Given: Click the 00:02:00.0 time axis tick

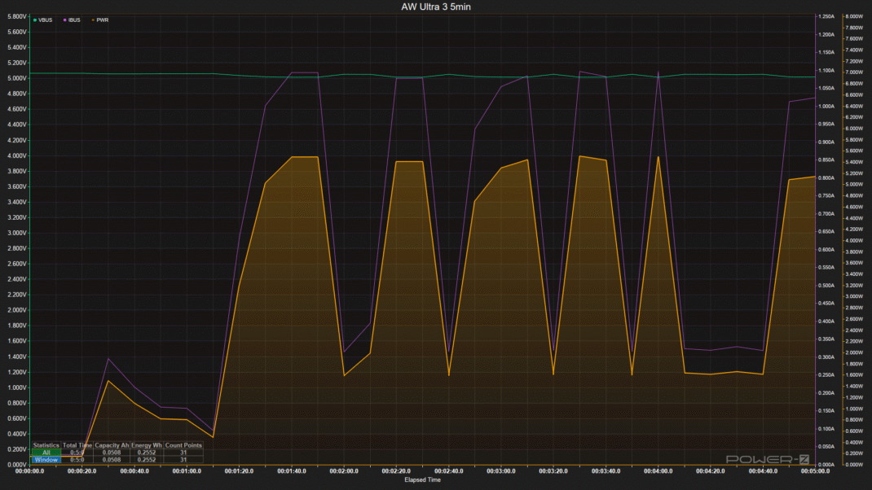Looking at the screenshot, I should pyautogui.click(x=343, y=471).
